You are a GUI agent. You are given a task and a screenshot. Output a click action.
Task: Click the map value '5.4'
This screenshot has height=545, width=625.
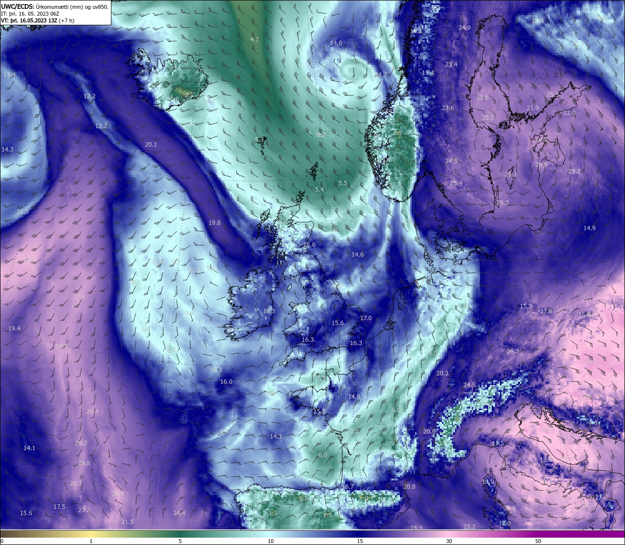(x=319, y=190)
